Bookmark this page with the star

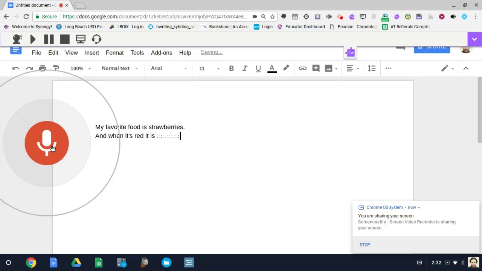pyautogui.click(x=272, y=17)
